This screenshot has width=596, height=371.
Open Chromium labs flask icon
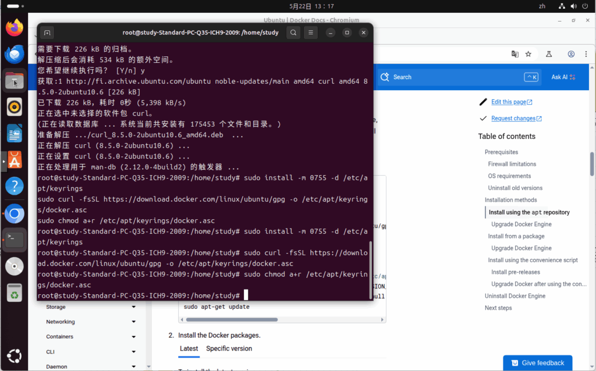click(549, 54)
